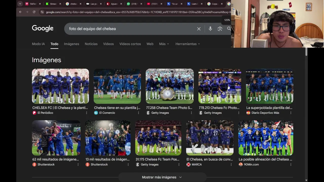Go back with the browser back arrow

click(20, 12)
